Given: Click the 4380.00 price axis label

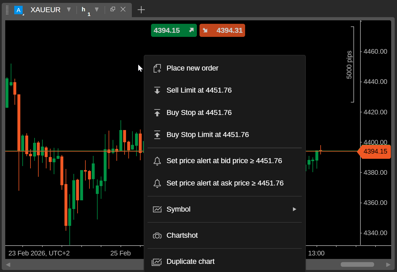Looking at the screenshot, I should [x=375, y=172].
